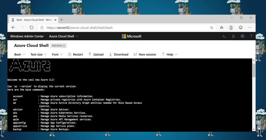This screenshot has width=266, height=140.
Task: Open the Help dropdown
Action: click(x=169, y=55)
